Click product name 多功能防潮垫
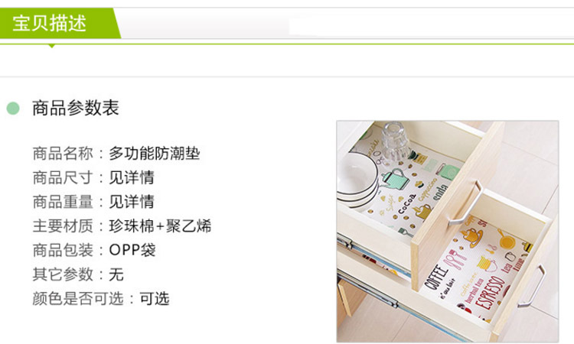This screenshot has height=344, width=574. coord(154,153)
